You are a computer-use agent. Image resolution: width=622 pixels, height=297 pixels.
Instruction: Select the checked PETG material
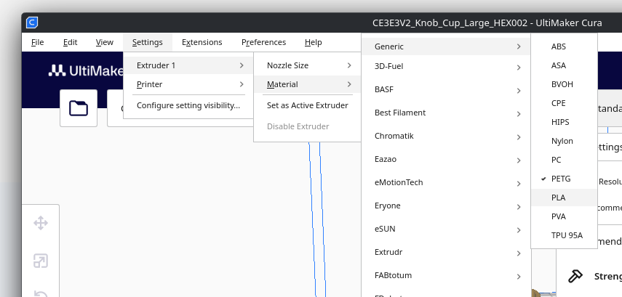[x=562, y=179]
